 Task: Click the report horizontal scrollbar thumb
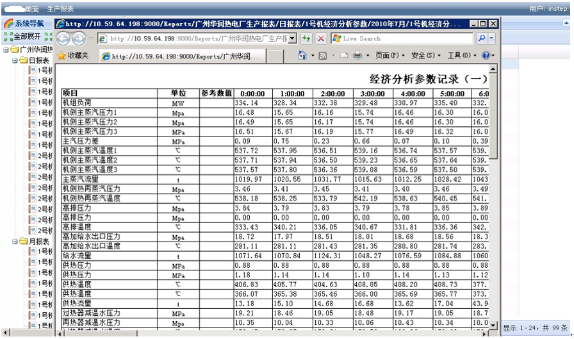pyautogui.click(x=101, y=333)
